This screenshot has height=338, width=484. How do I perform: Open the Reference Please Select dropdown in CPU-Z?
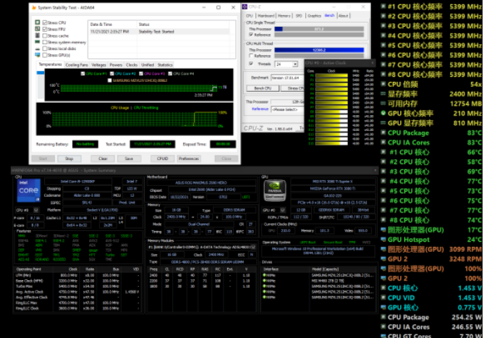287,109
